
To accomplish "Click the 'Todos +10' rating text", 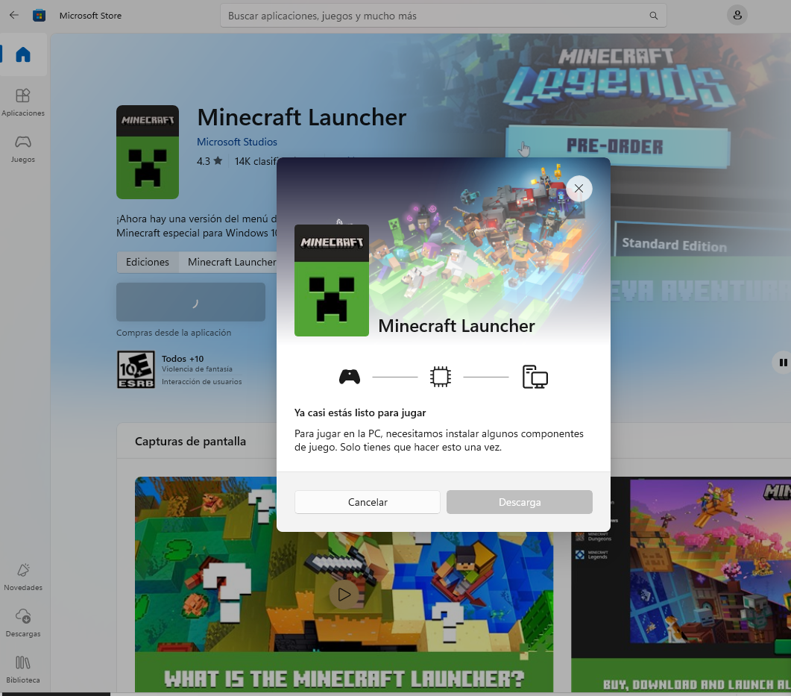I will coord(183,358).
